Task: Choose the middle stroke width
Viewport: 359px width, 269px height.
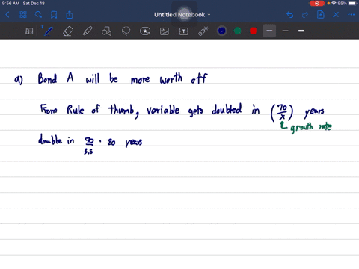Action: (286, 31)
